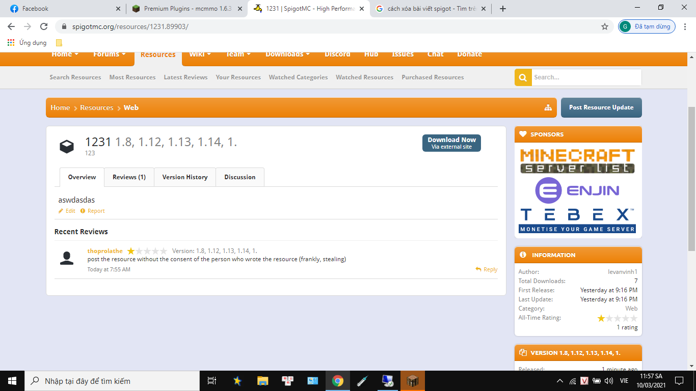This screenshot has height=391, width=696.
Task: Click the Tebex sponsor banner
Action: [578, 220]
